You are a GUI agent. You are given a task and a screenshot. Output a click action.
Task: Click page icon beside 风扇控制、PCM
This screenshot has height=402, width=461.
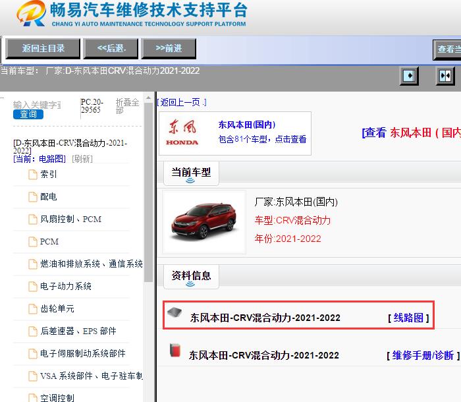tap(33, 219)
